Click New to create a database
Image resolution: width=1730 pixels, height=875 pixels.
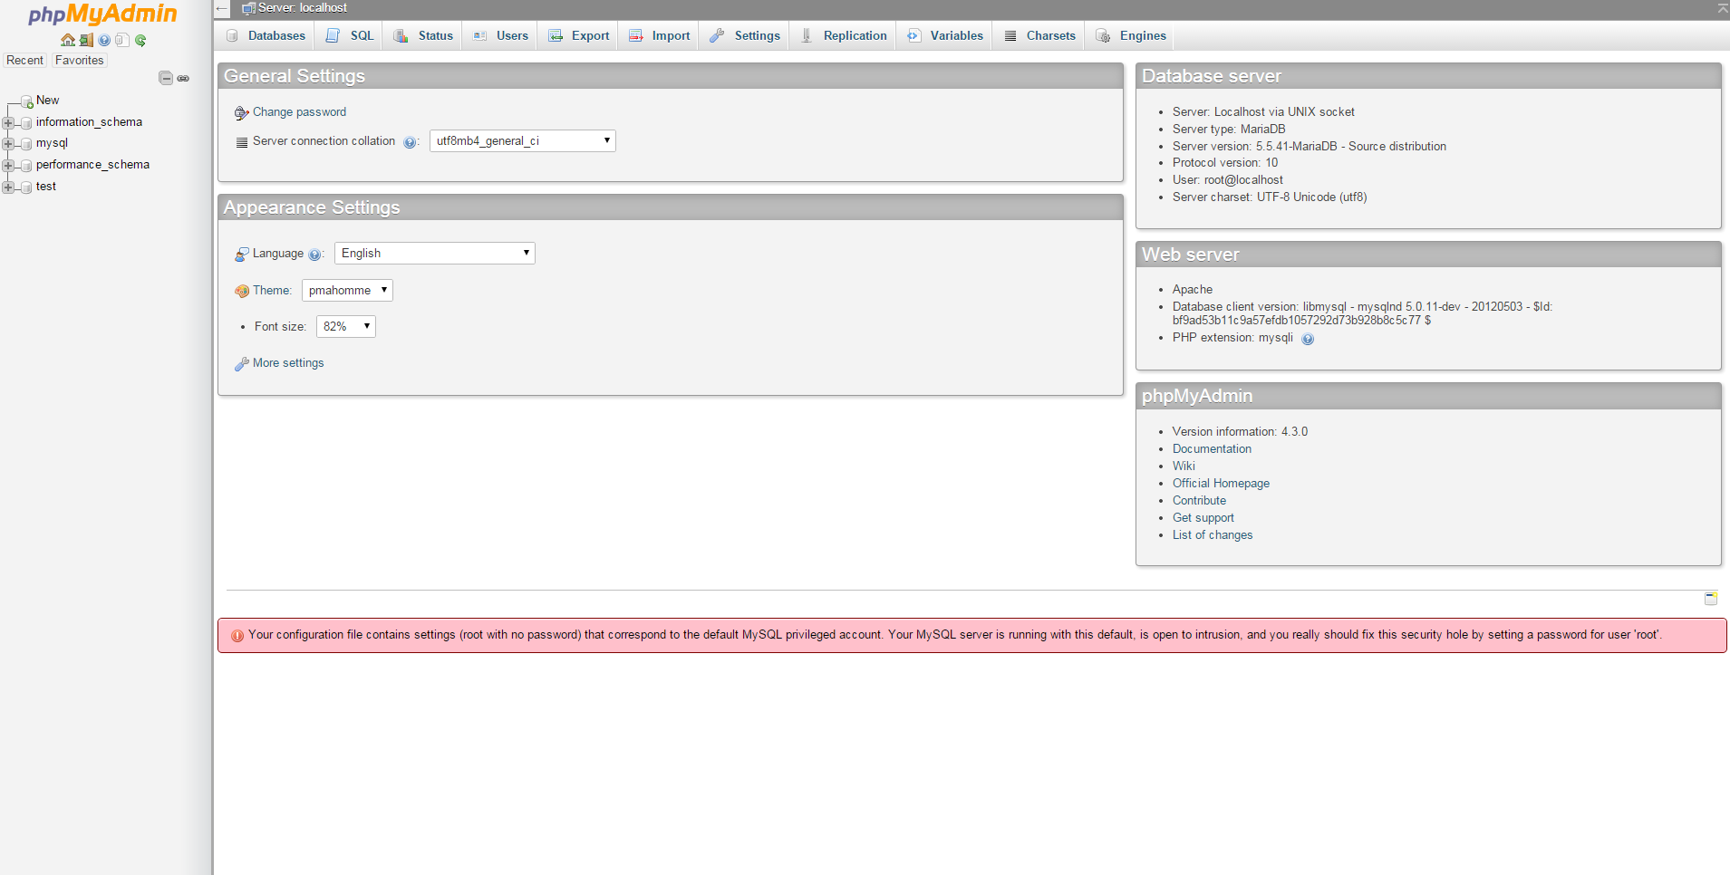tap(47, 100)
